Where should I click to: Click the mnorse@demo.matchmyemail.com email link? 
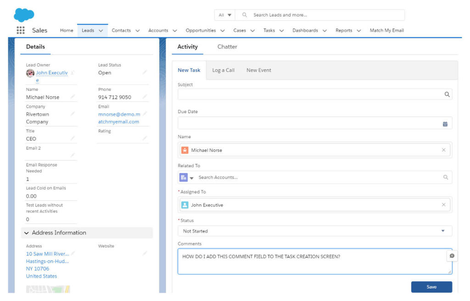[119, 118]
